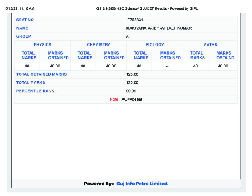Click the Guj Info Petro Limited link
Image resolution: width=252 pixels, height=196 pixels.
142,184
